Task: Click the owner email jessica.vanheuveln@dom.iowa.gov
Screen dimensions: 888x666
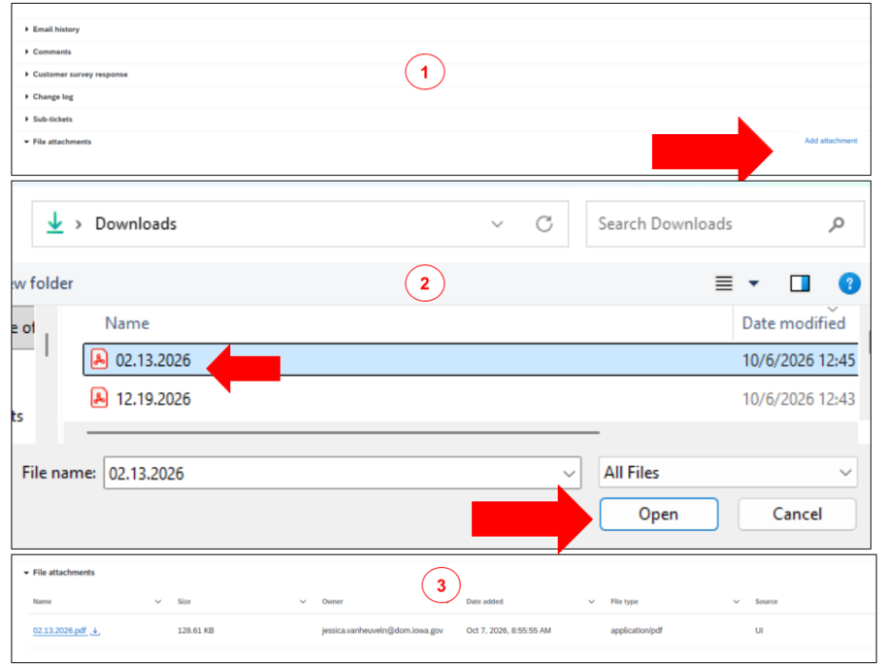Action: [x=382, y=630]
